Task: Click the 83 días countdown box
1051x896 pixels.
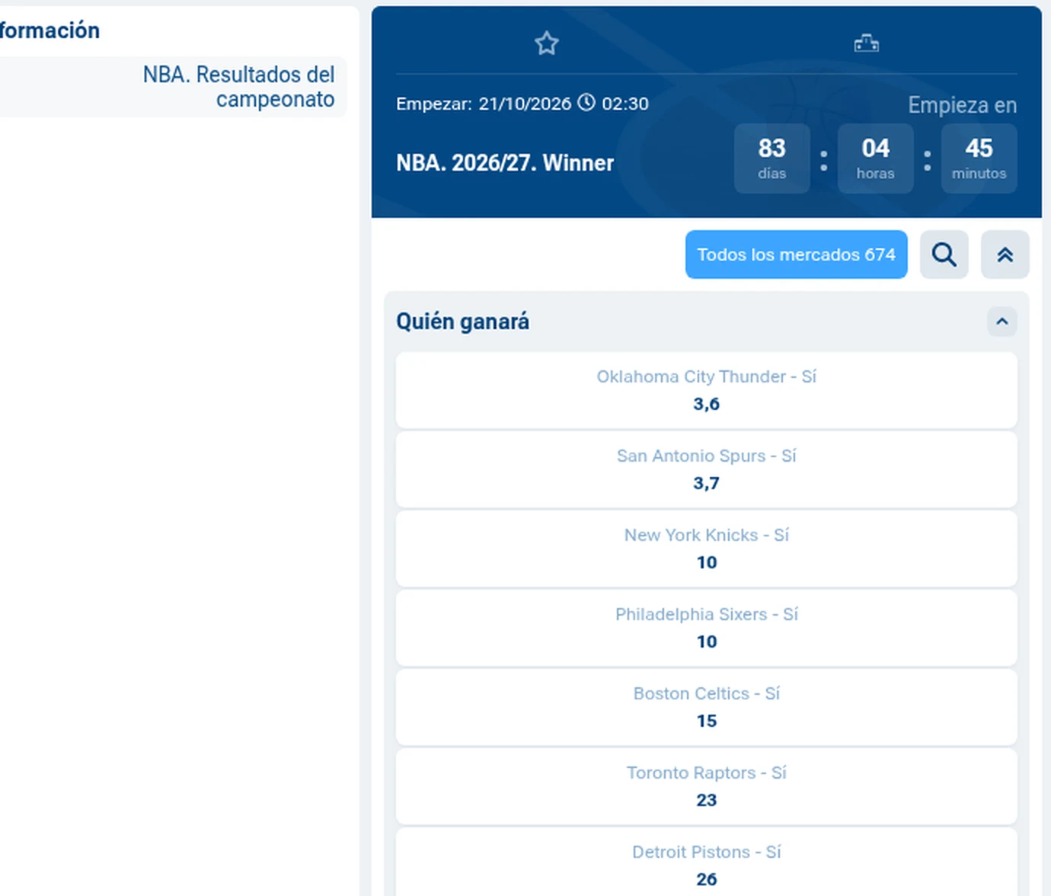Action: tap(771, 158)
